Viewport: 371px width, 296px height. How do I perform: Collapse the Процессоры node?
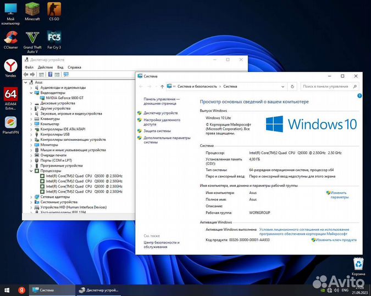31,170
